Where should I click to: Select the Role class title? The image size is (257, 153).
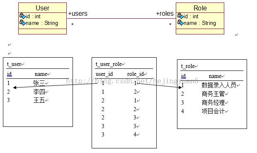click(200, 8)
